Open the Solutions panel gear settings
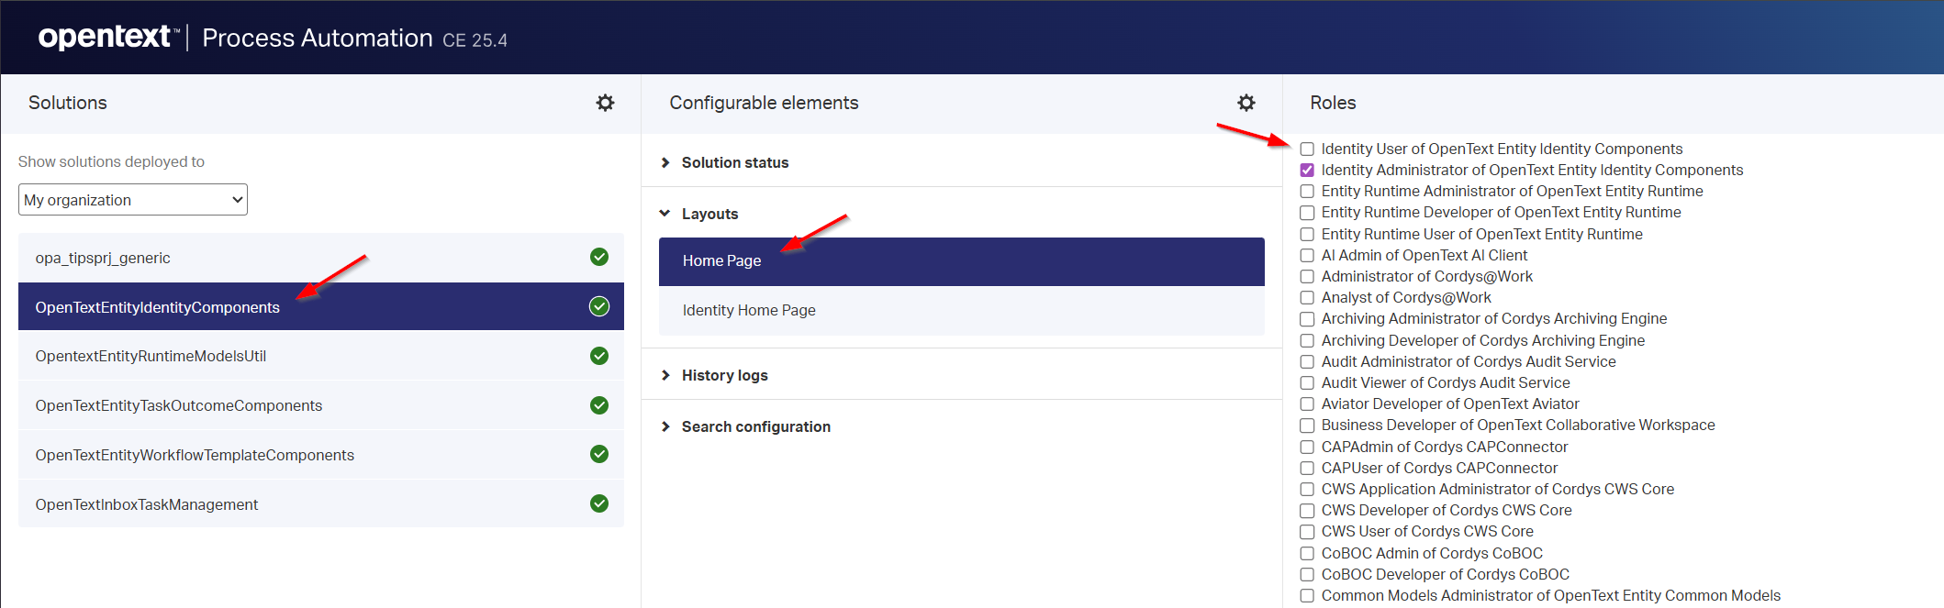This screenshot has width=1944, height=608. coord(605,103)
